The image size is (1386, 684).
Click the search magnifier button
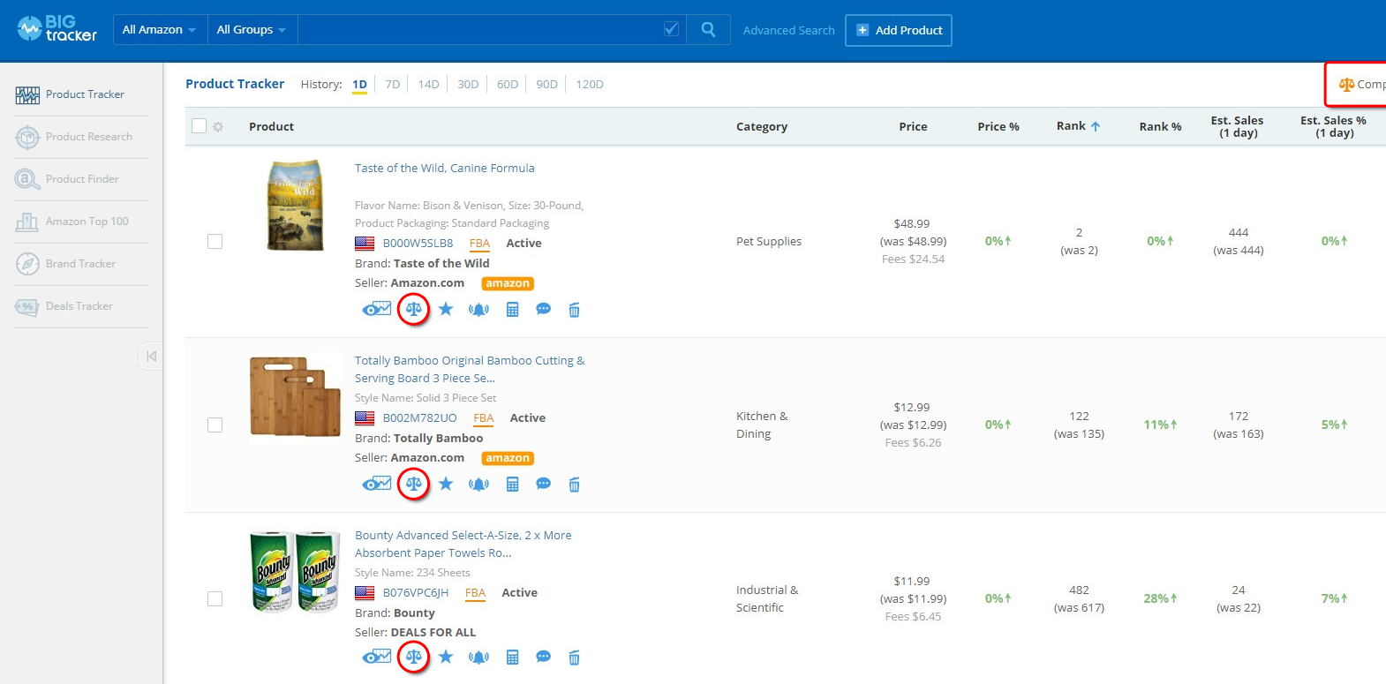[x=708, y=29]
